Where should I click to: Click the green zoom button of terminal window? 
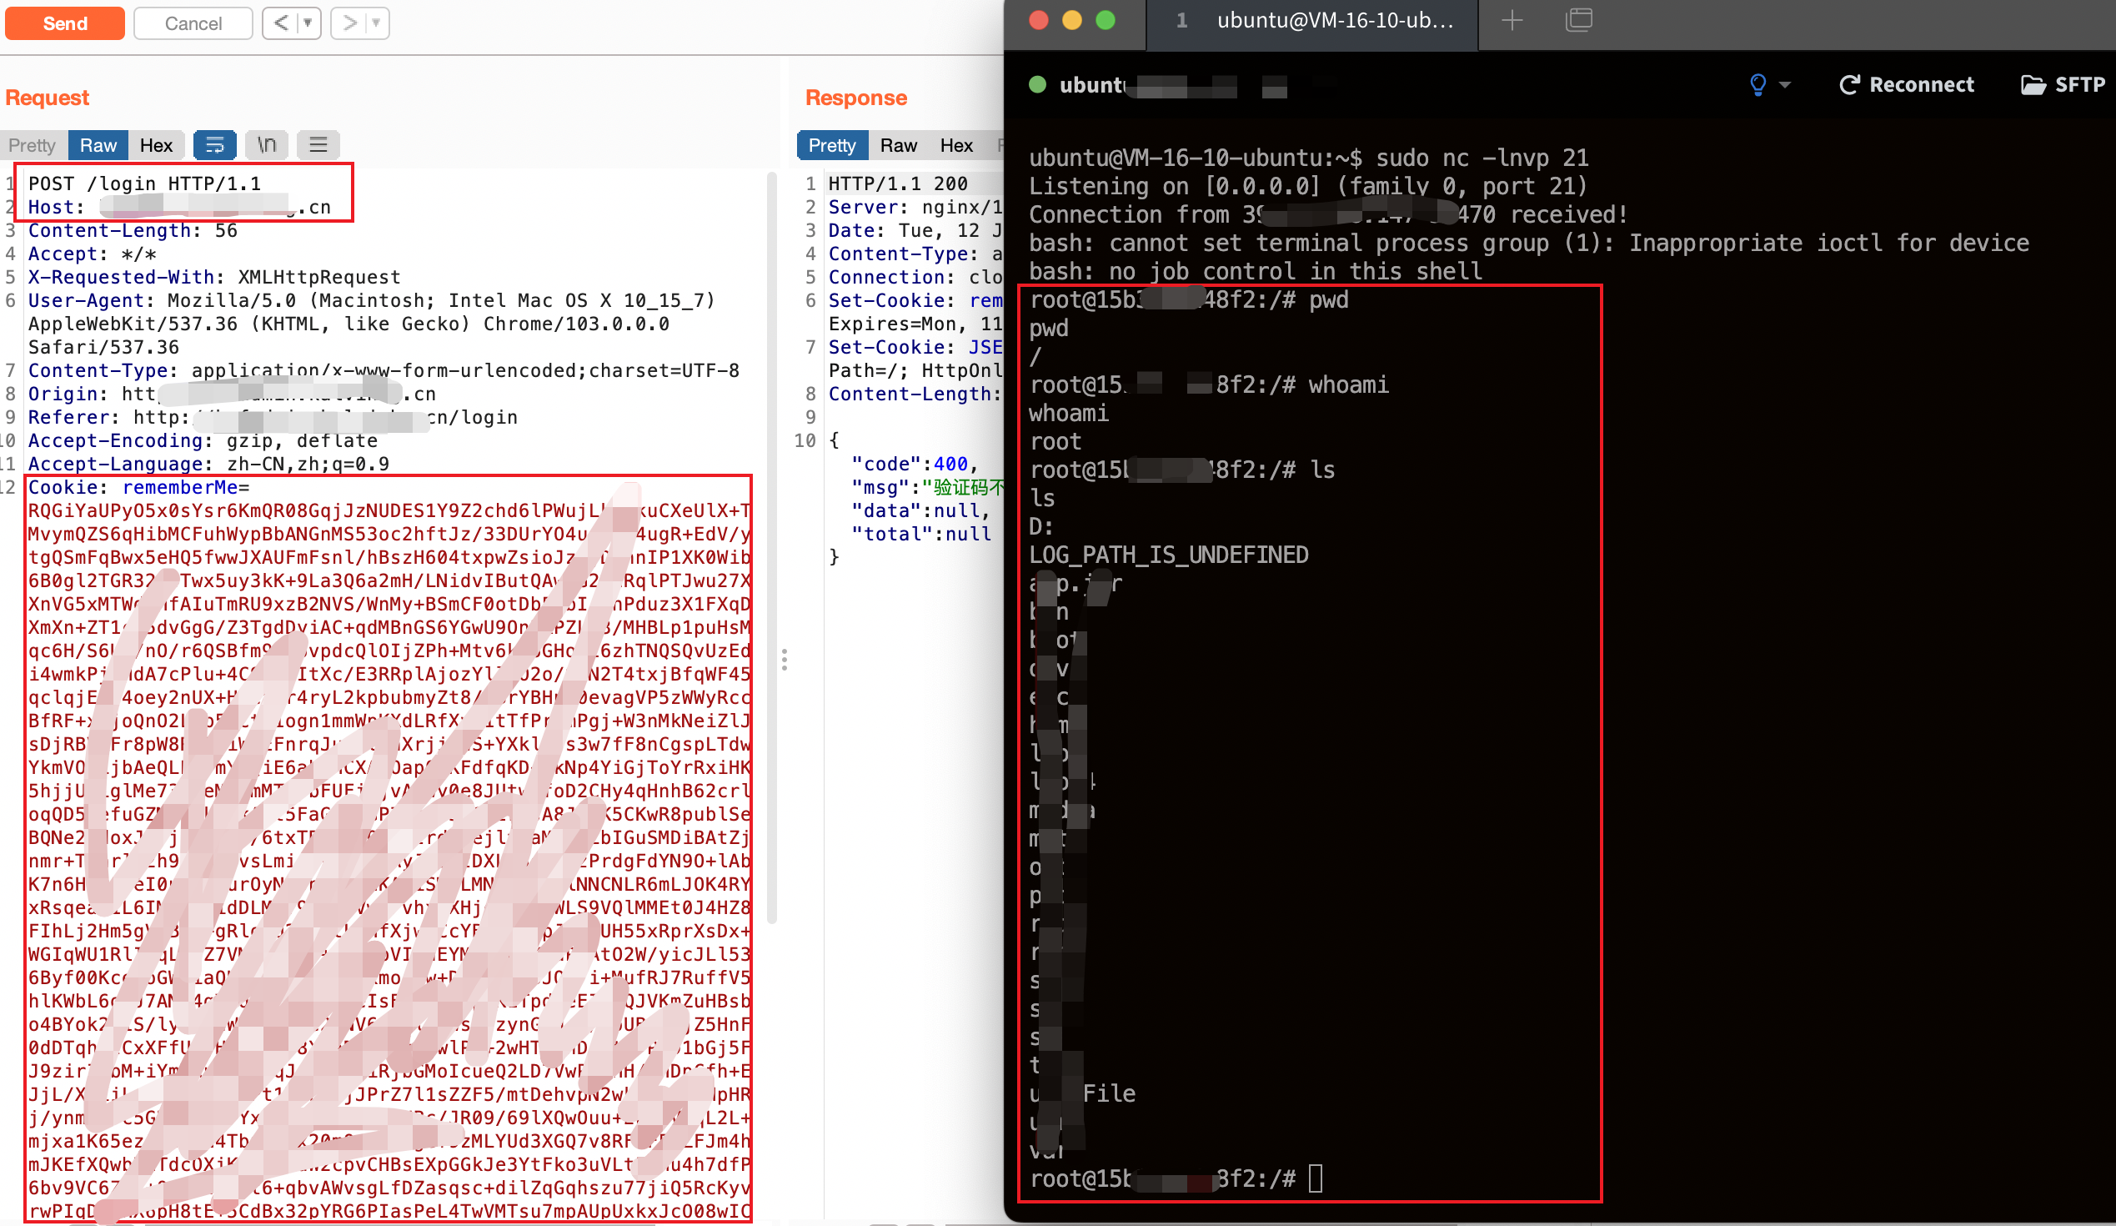(x=1106, y=20)
